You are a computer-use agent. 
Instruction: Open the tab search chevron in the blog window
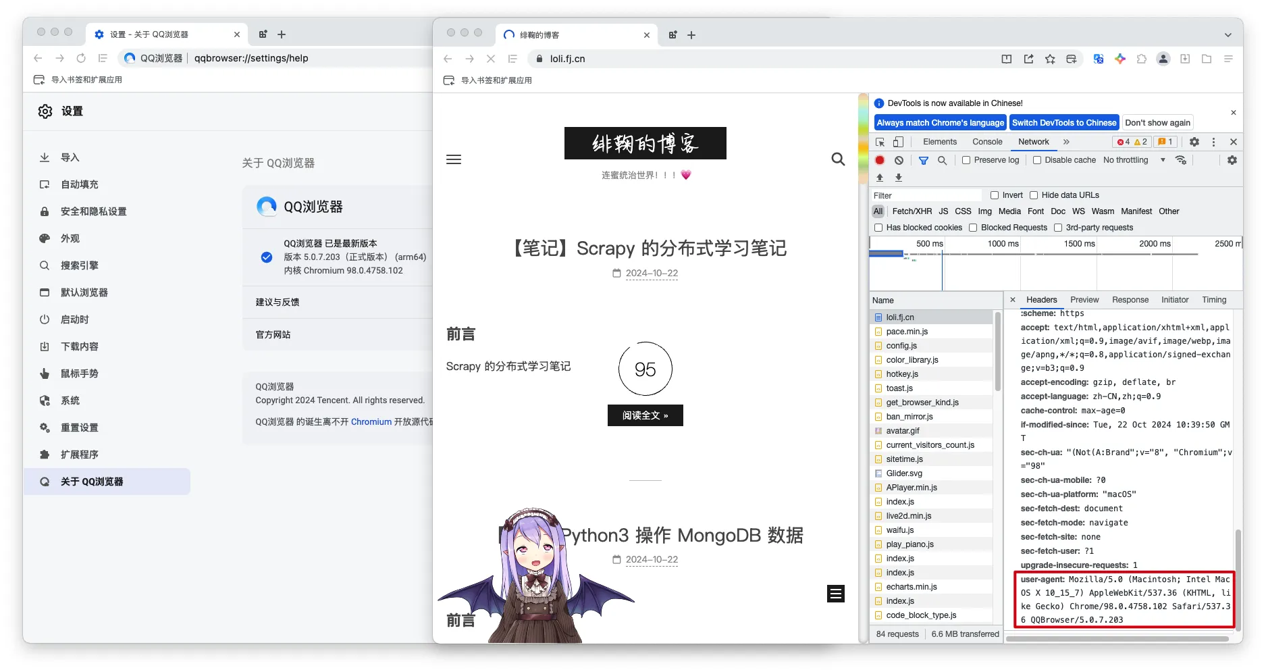pyautogui.click(x=1228, y=35)
